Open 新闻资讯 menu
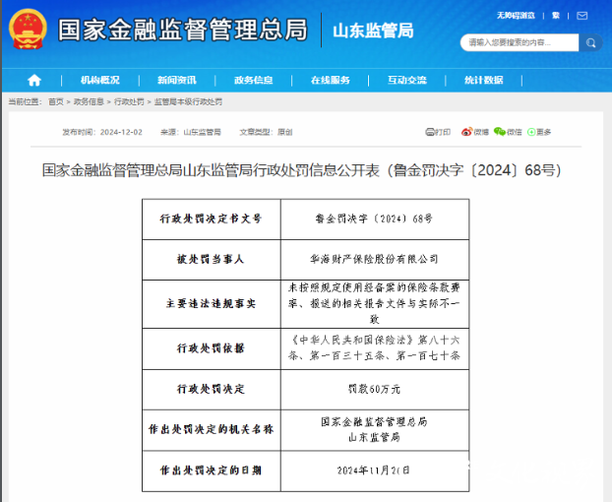Image resolution: width=612 pixels, height=502 pixels. [x=177, y=81]
